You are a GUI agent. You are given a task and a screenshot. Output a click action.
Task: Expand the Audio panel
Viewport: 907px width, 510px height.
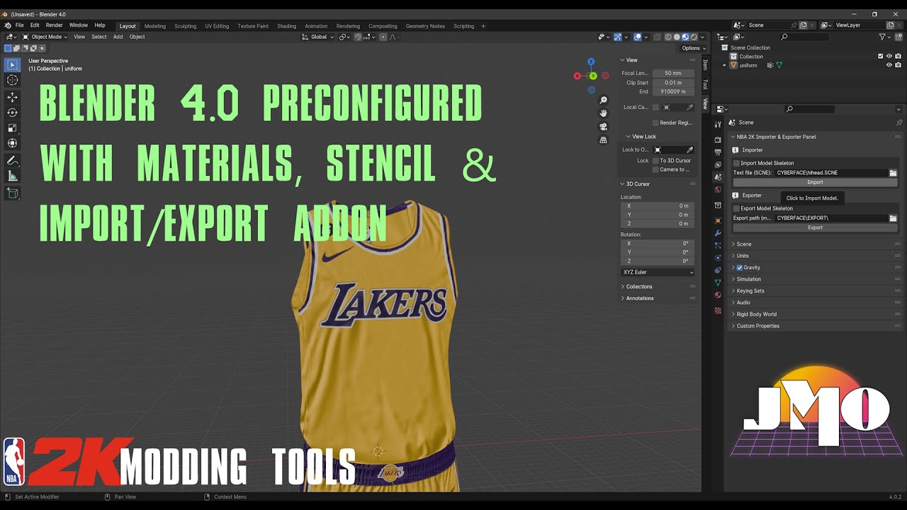(815, 302)
